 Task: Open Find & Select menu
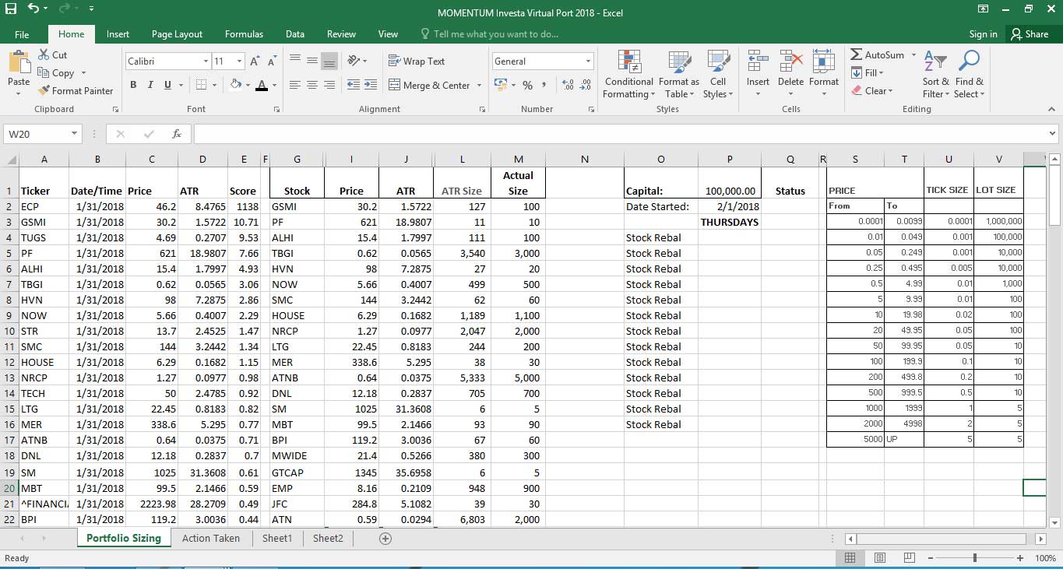click(970, 75)
